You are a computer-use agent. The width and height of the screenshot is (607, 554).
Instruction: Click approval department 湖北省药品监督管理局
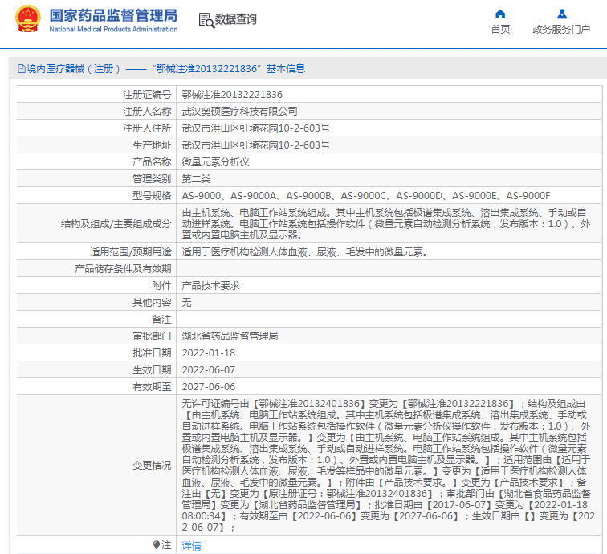[230, 336]
